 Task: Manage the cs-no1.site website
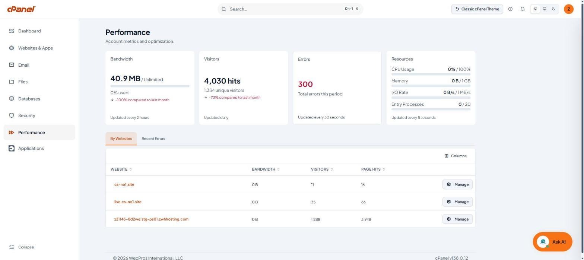457,184
